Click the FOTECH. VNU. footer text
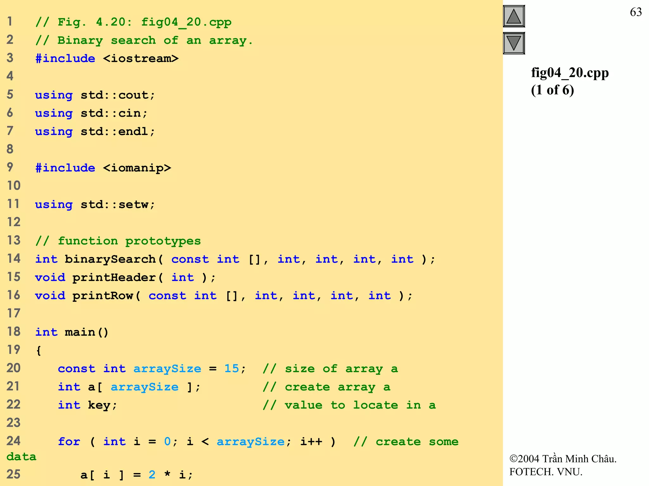The image size is (649, 486). pyautogui.click(x=546, y=472)
